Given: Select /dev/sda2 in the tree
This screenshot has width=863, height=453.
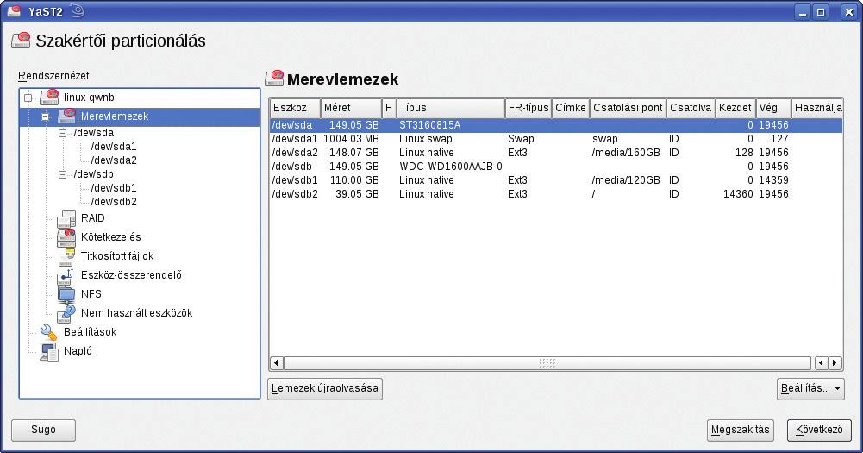Looking at the screenshot, I should [x=114, y=160].
